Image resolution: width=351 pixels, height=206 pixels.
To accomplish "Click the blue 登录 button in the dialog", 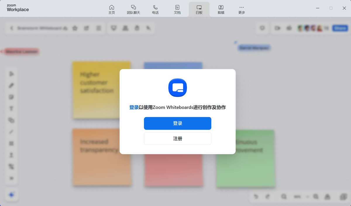I will (x=177, y=123).
